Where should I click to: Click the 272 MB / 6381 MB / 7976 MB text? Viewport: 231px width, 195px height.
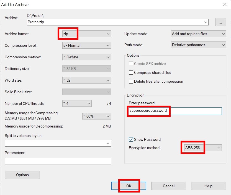(x=27, y=118)
